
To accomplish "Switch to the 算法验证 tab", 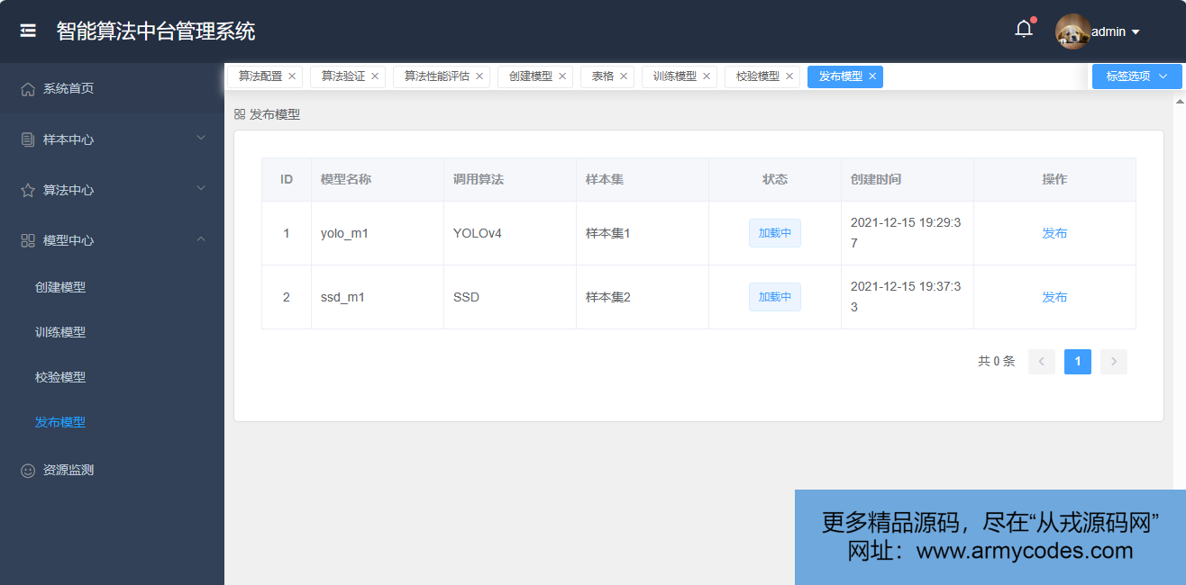I will click(342, 76).
